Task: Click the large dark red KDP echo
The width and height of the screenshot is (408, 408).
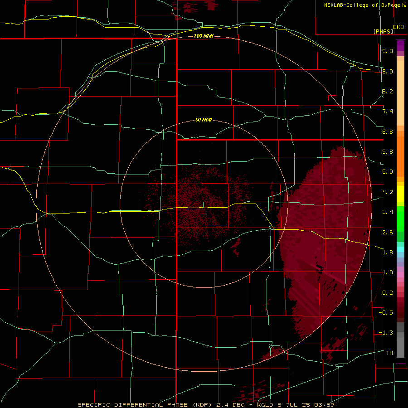Action: pos(325,242)
